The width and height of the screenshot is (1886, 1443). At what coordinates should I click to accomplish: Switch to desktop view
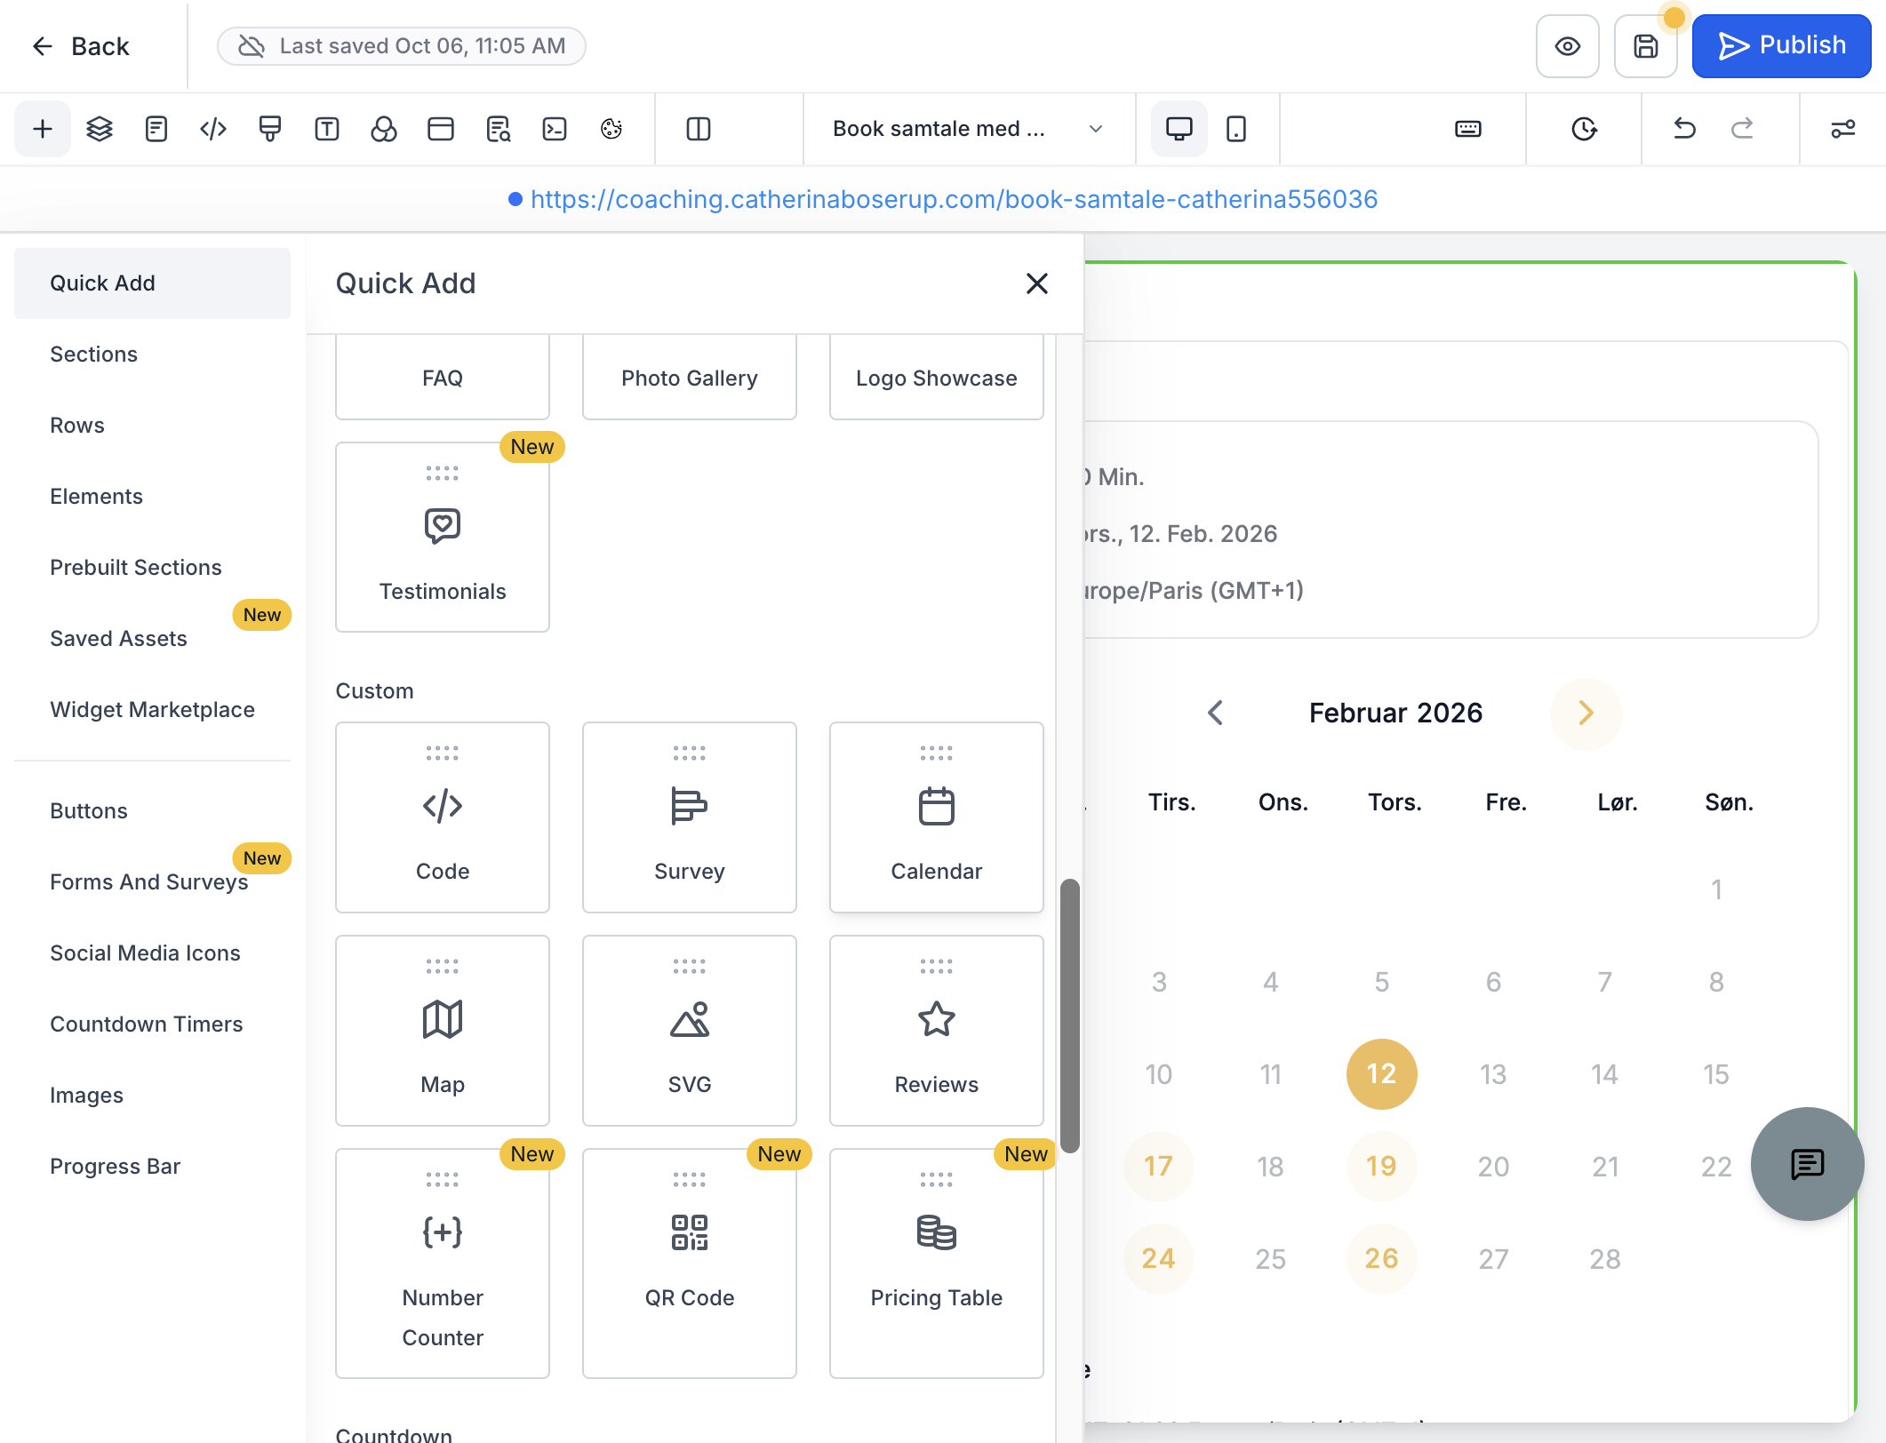[1179, 129]
